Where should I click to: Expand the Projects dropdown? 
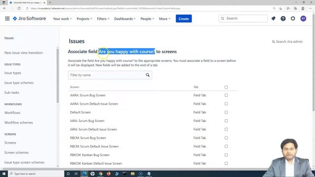[x=84, y=19]
